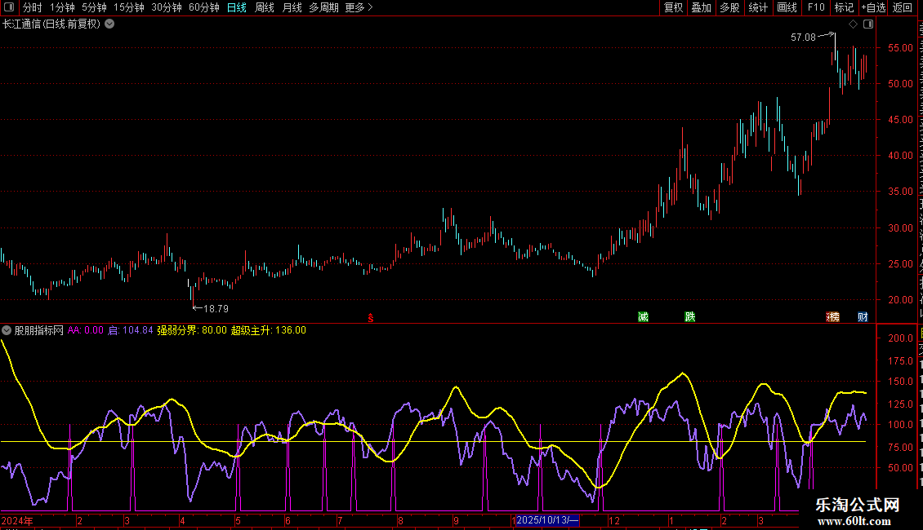Open the 多周期 multi-period view
The width and height of the screenshot is (923, 530).
tap(323, 7)
